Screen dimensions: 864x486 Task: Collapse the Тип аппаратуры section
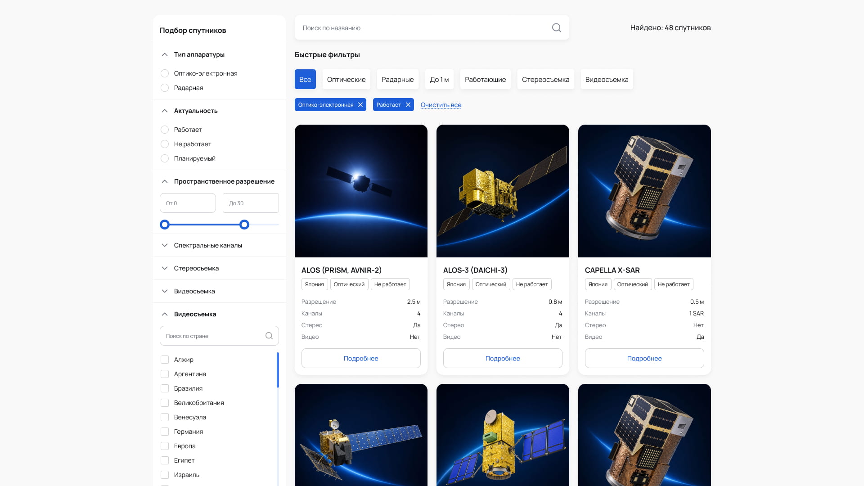click(x=165, y=54)
